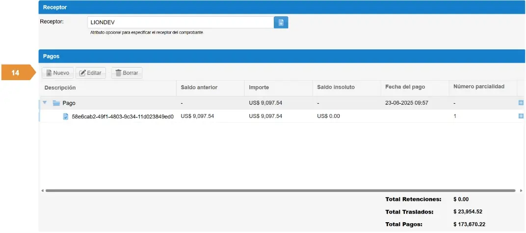Click plus icon on the 58e6cab2 row
This screenshot has height=233, width=526.
521,116
